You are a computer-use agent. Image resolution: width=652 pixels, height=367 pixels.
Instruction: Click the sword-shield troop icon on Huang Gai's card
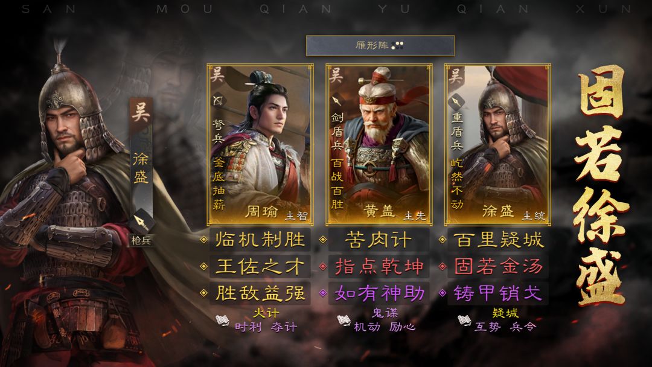coord(336,100)
